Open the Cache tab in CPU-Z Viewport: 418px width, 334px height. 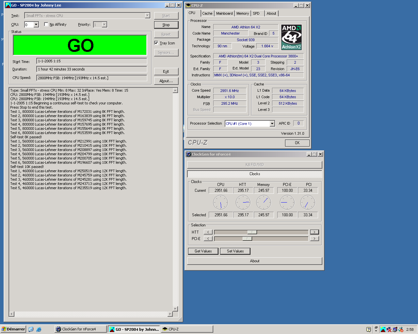(x=207, y=13)
